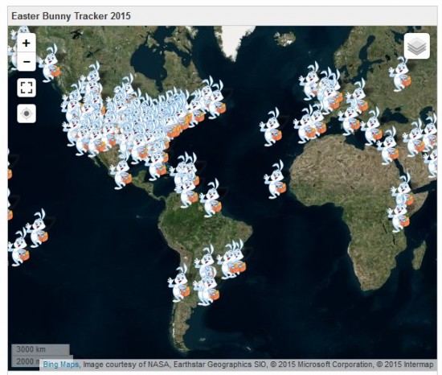Image resolution: width=442 pixels, height=375 pixels.
Task: Click the Easter Bunny Tracker 2015 title
Action: (71, 16)
